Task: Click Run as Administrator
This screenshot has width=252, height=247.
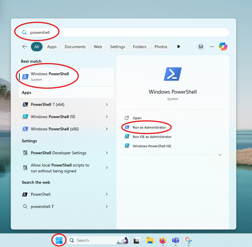Action: [x=149, y=127]
